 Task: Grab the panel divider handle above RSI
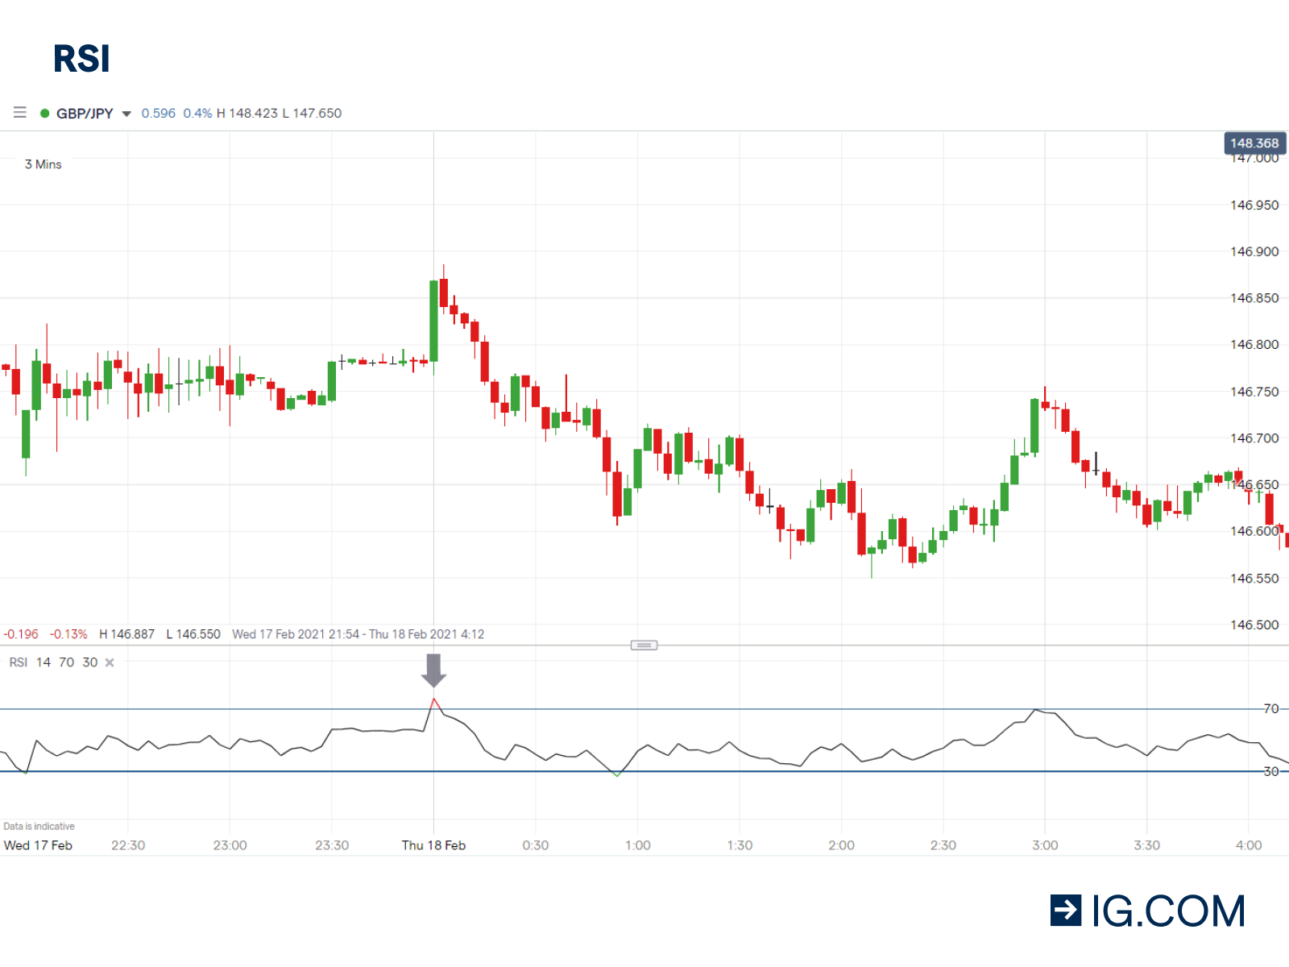644,645
